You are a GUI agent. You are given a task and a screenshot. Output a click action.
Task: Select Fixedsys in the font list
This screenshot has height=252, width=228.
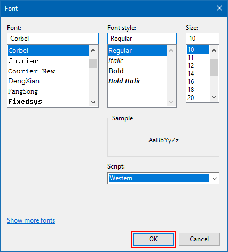[48, 102]
